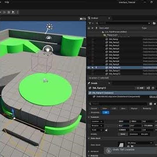Expand the Outliner search dropdown chevron
Viewport: 157px width, 157px height.
point(149,23)
